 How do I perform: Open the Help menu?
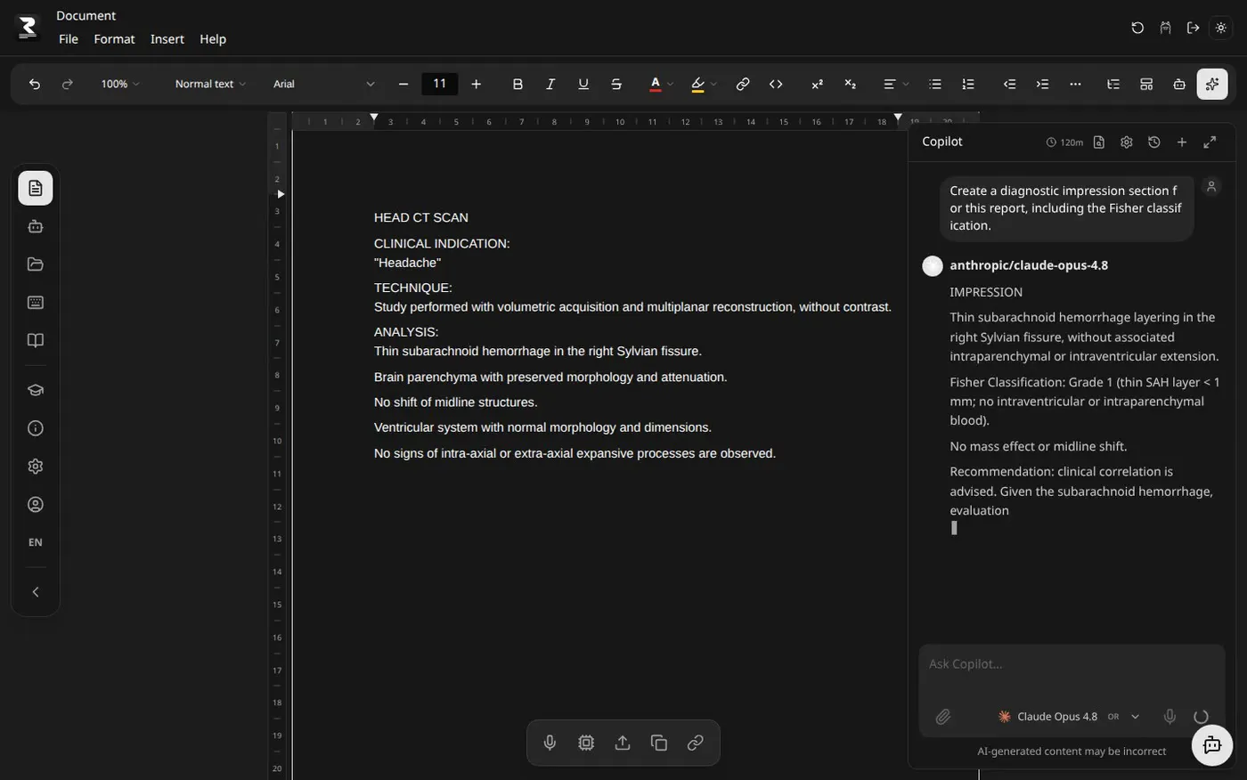pyautogui.click(x=213, y=39)
